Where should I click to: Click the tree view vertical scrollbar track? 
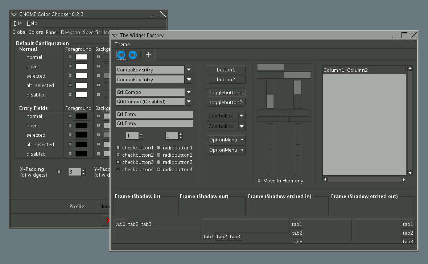tap(410, 120)
